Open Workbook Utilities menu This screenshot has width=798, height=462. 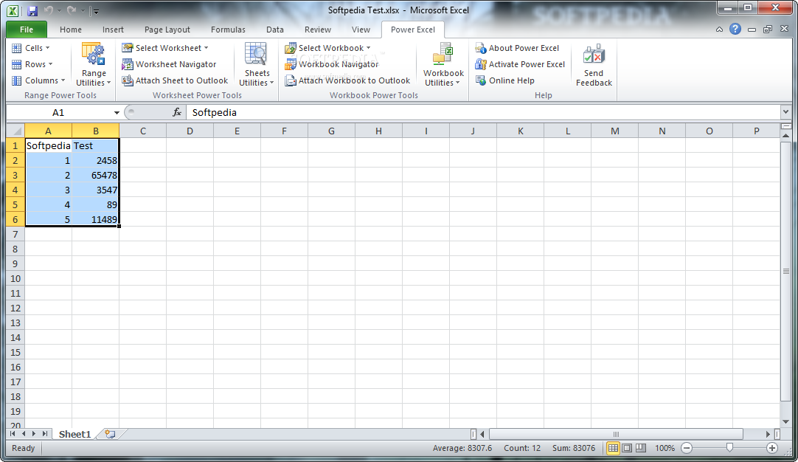tap(443, 65)
